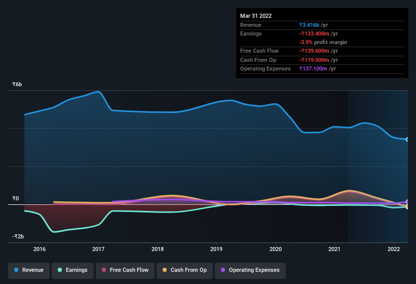The image size is (416, 284).
Task: Click the 2022 x-axis label
Action: (x=394, y=249)
